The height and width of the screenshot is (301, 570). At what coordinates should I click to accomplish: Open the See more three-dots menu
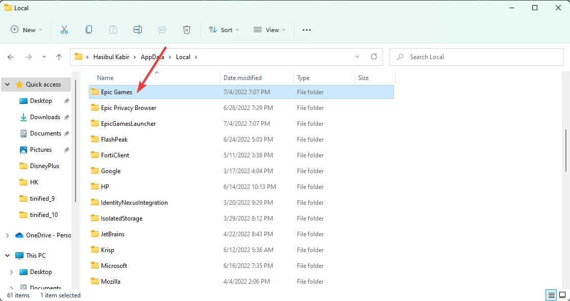pos(307,30)
